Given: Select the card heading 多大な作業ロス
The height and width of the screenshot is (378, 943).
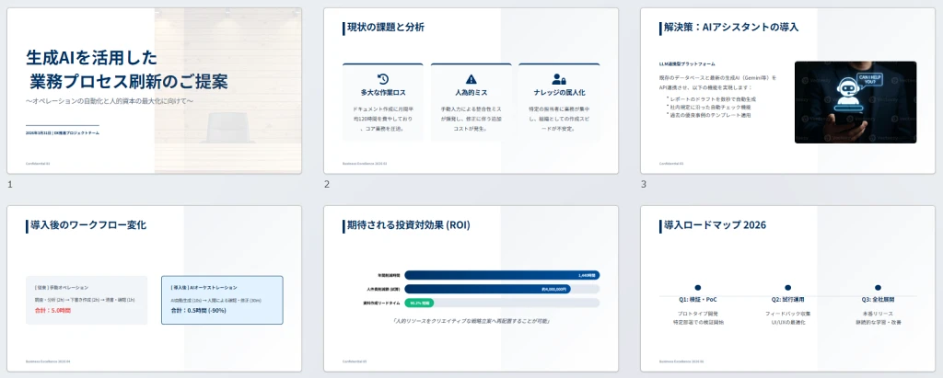Looking at the screenshot, I should pos(382,93).
